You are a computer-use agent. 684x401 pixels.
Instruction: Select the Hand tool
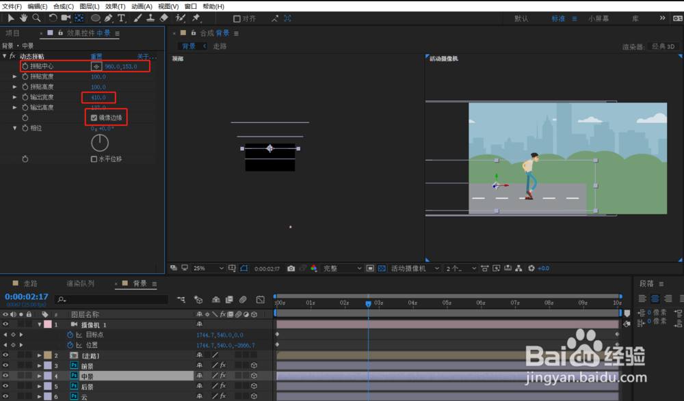tap(23, 18)
